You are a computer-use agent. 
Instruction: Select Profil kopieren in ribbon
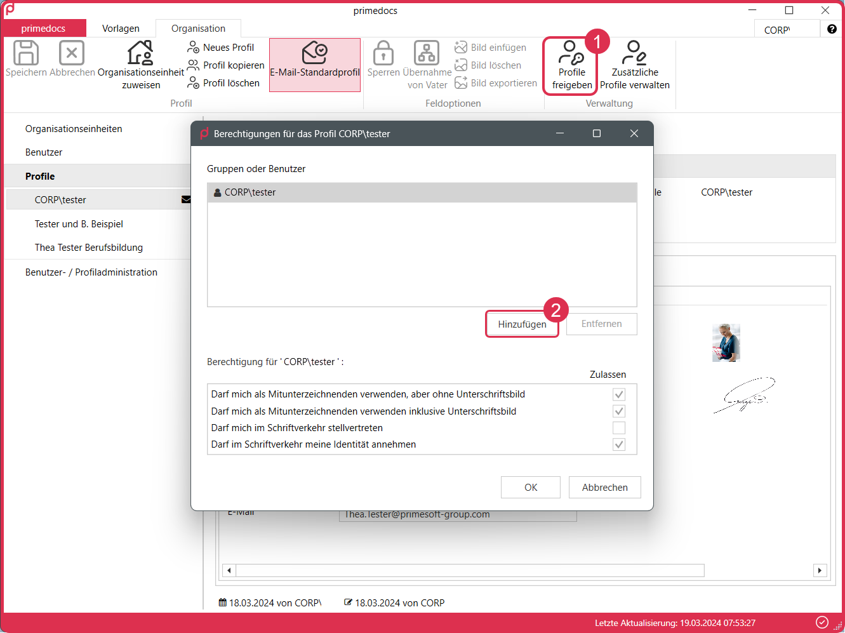point(226,65)
